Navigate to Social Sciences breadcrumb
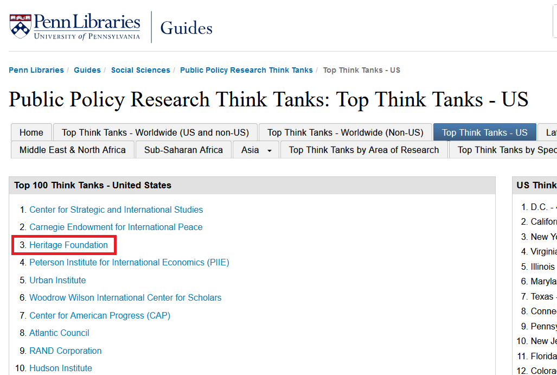 tap(140, 70)
